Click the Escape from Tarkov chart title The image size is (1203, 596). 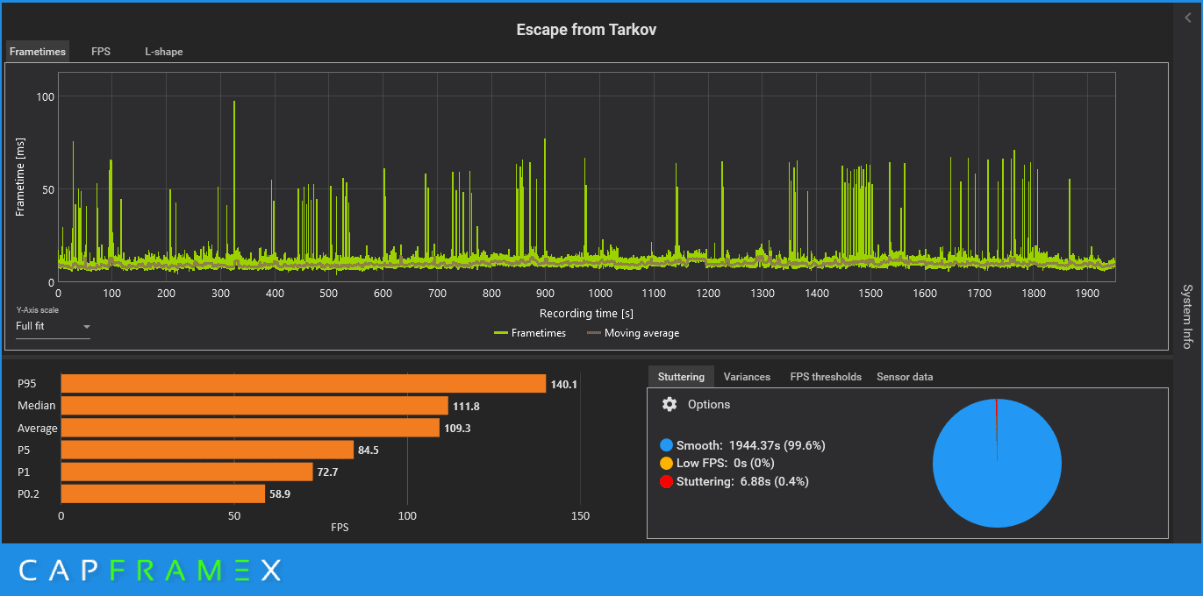pos(586,30)
